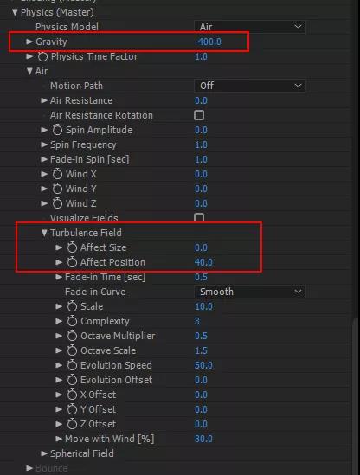Enable the Affect Position stopwatch
This screenshot has width=360, height=475.
(x=72, y=262)
